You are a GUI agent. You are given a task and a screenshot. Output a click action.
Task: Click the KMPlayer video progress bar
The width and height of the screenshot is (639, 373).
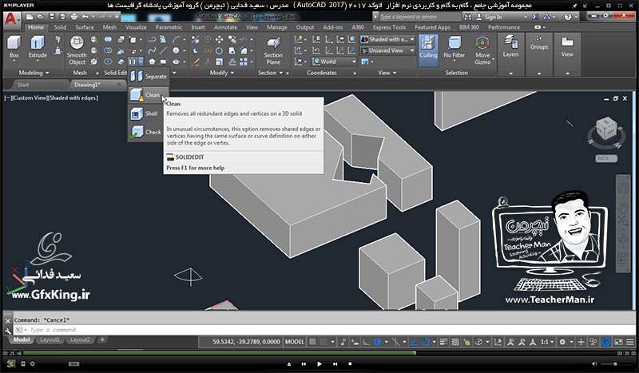[319, 353]
